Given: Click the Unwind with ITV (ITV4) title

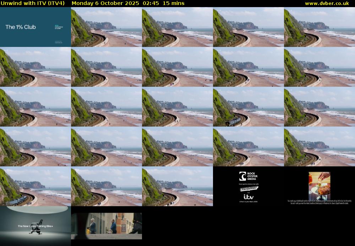Looking at the screenshot, I should click(32, 3).
